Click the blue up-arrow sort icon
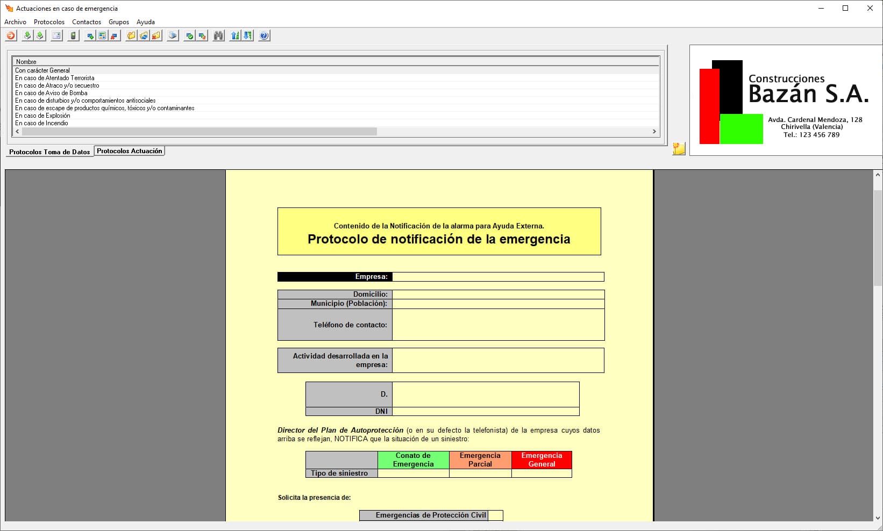The height and width of the screenshot is (531, 883). pos(235,36)
